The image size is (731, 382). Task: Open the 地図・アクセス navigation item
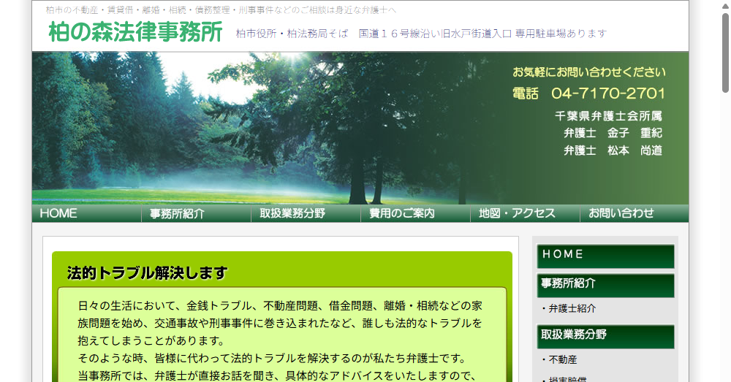[x=518, y=213]
